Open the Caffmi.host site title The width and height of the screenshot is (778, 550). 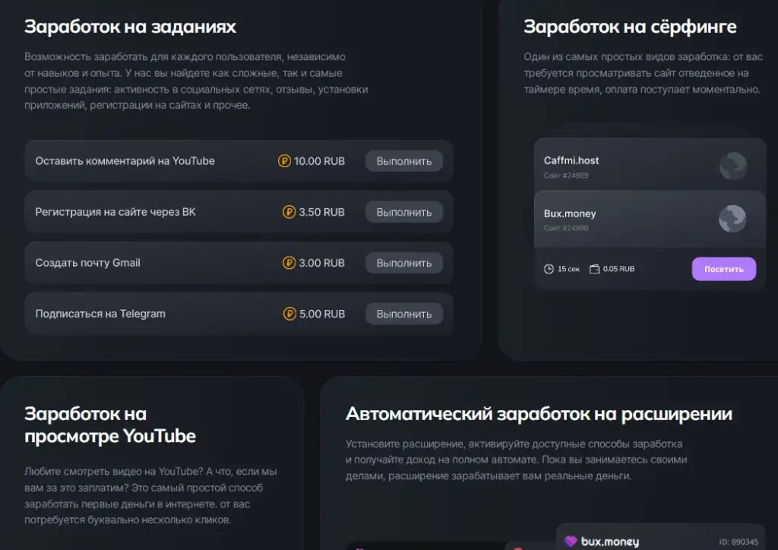pos(571,160)
